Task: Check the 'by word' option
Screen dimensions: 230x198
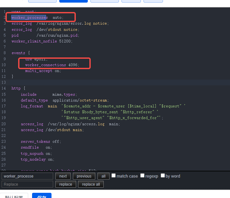Action: [x=163, y=176]
